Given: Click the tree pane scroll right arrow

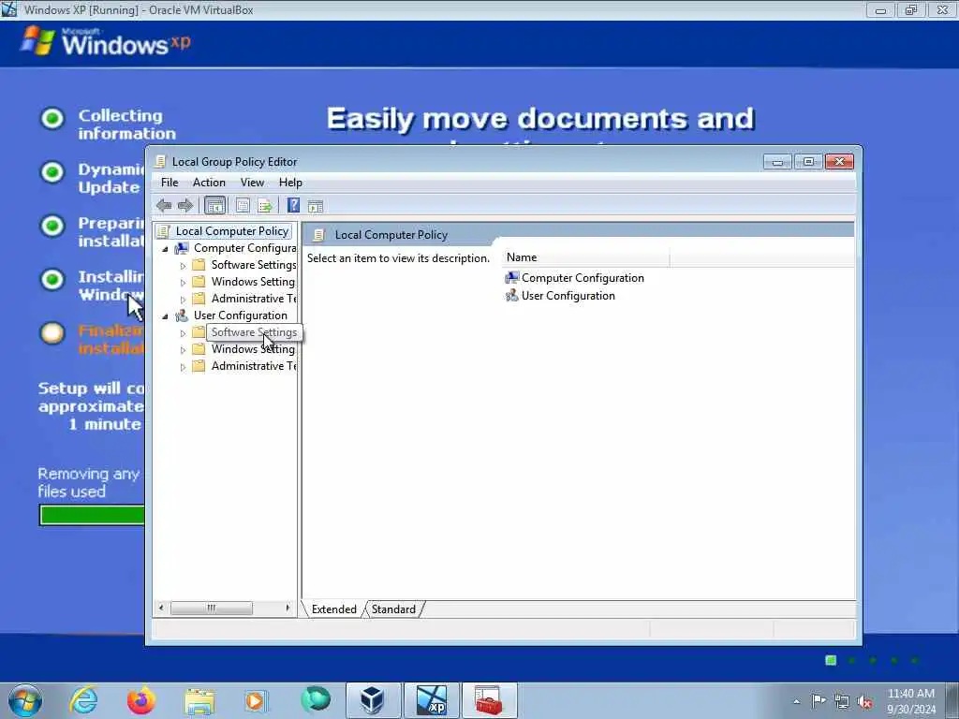Looking at the screenshot, I should (288, 608).
